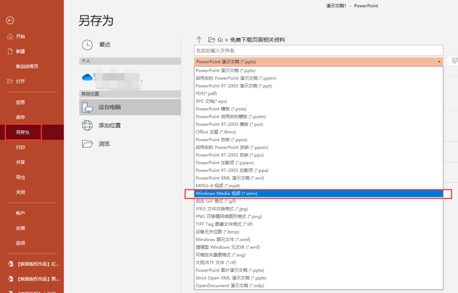Select PowerPoint 图片演示文稿 (*.pptx)

(318, 270)
